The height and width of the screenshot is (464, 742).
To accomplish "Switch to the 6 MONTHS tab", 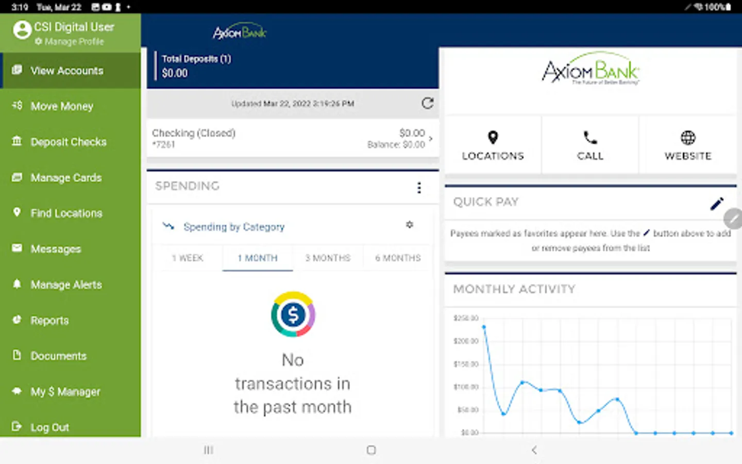I will tap(398, 258).
